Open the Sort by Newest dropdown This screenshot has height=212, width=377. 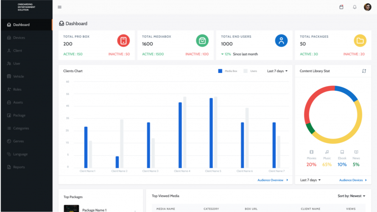tap(352, 196)
